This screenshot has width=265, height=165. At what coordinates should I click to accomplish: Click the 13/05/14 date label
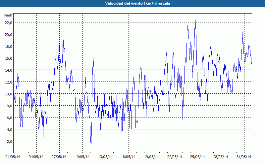[x=105, y=157]
